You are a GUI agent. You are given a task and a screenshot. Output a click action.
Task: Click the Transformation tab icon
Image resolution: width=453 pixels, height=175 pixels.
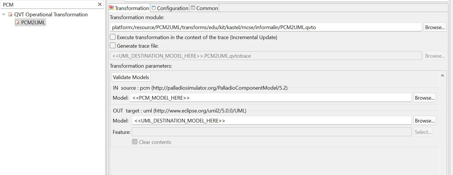(x=112, y=8)
